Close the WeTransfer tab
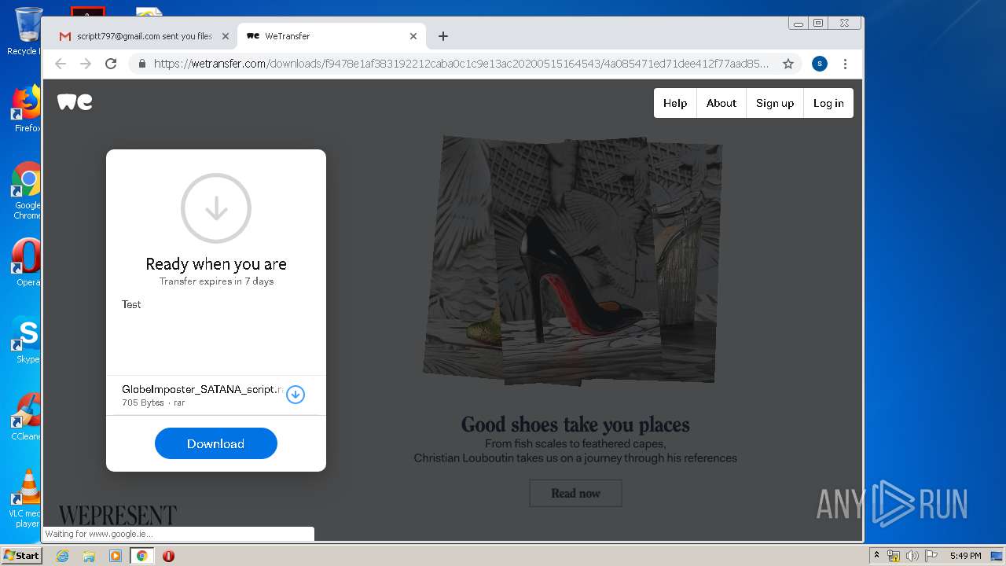Viewport: 1006px width, 566px height. pyautogui.click(x=413, y=36)
